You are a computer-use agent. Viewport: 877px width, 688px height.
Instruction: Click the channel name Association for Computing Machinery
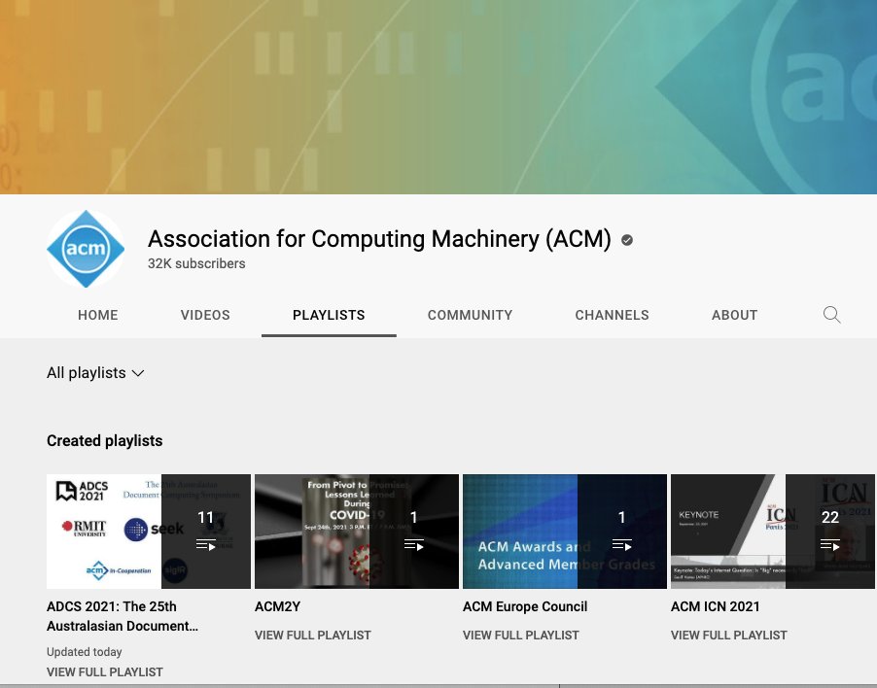point(379,239)
